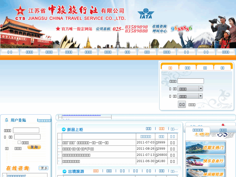This screenshot has width=236, height=177.
Task: Click the 更多 button beside 在线咨询
Action: click(x=43, y=168)
